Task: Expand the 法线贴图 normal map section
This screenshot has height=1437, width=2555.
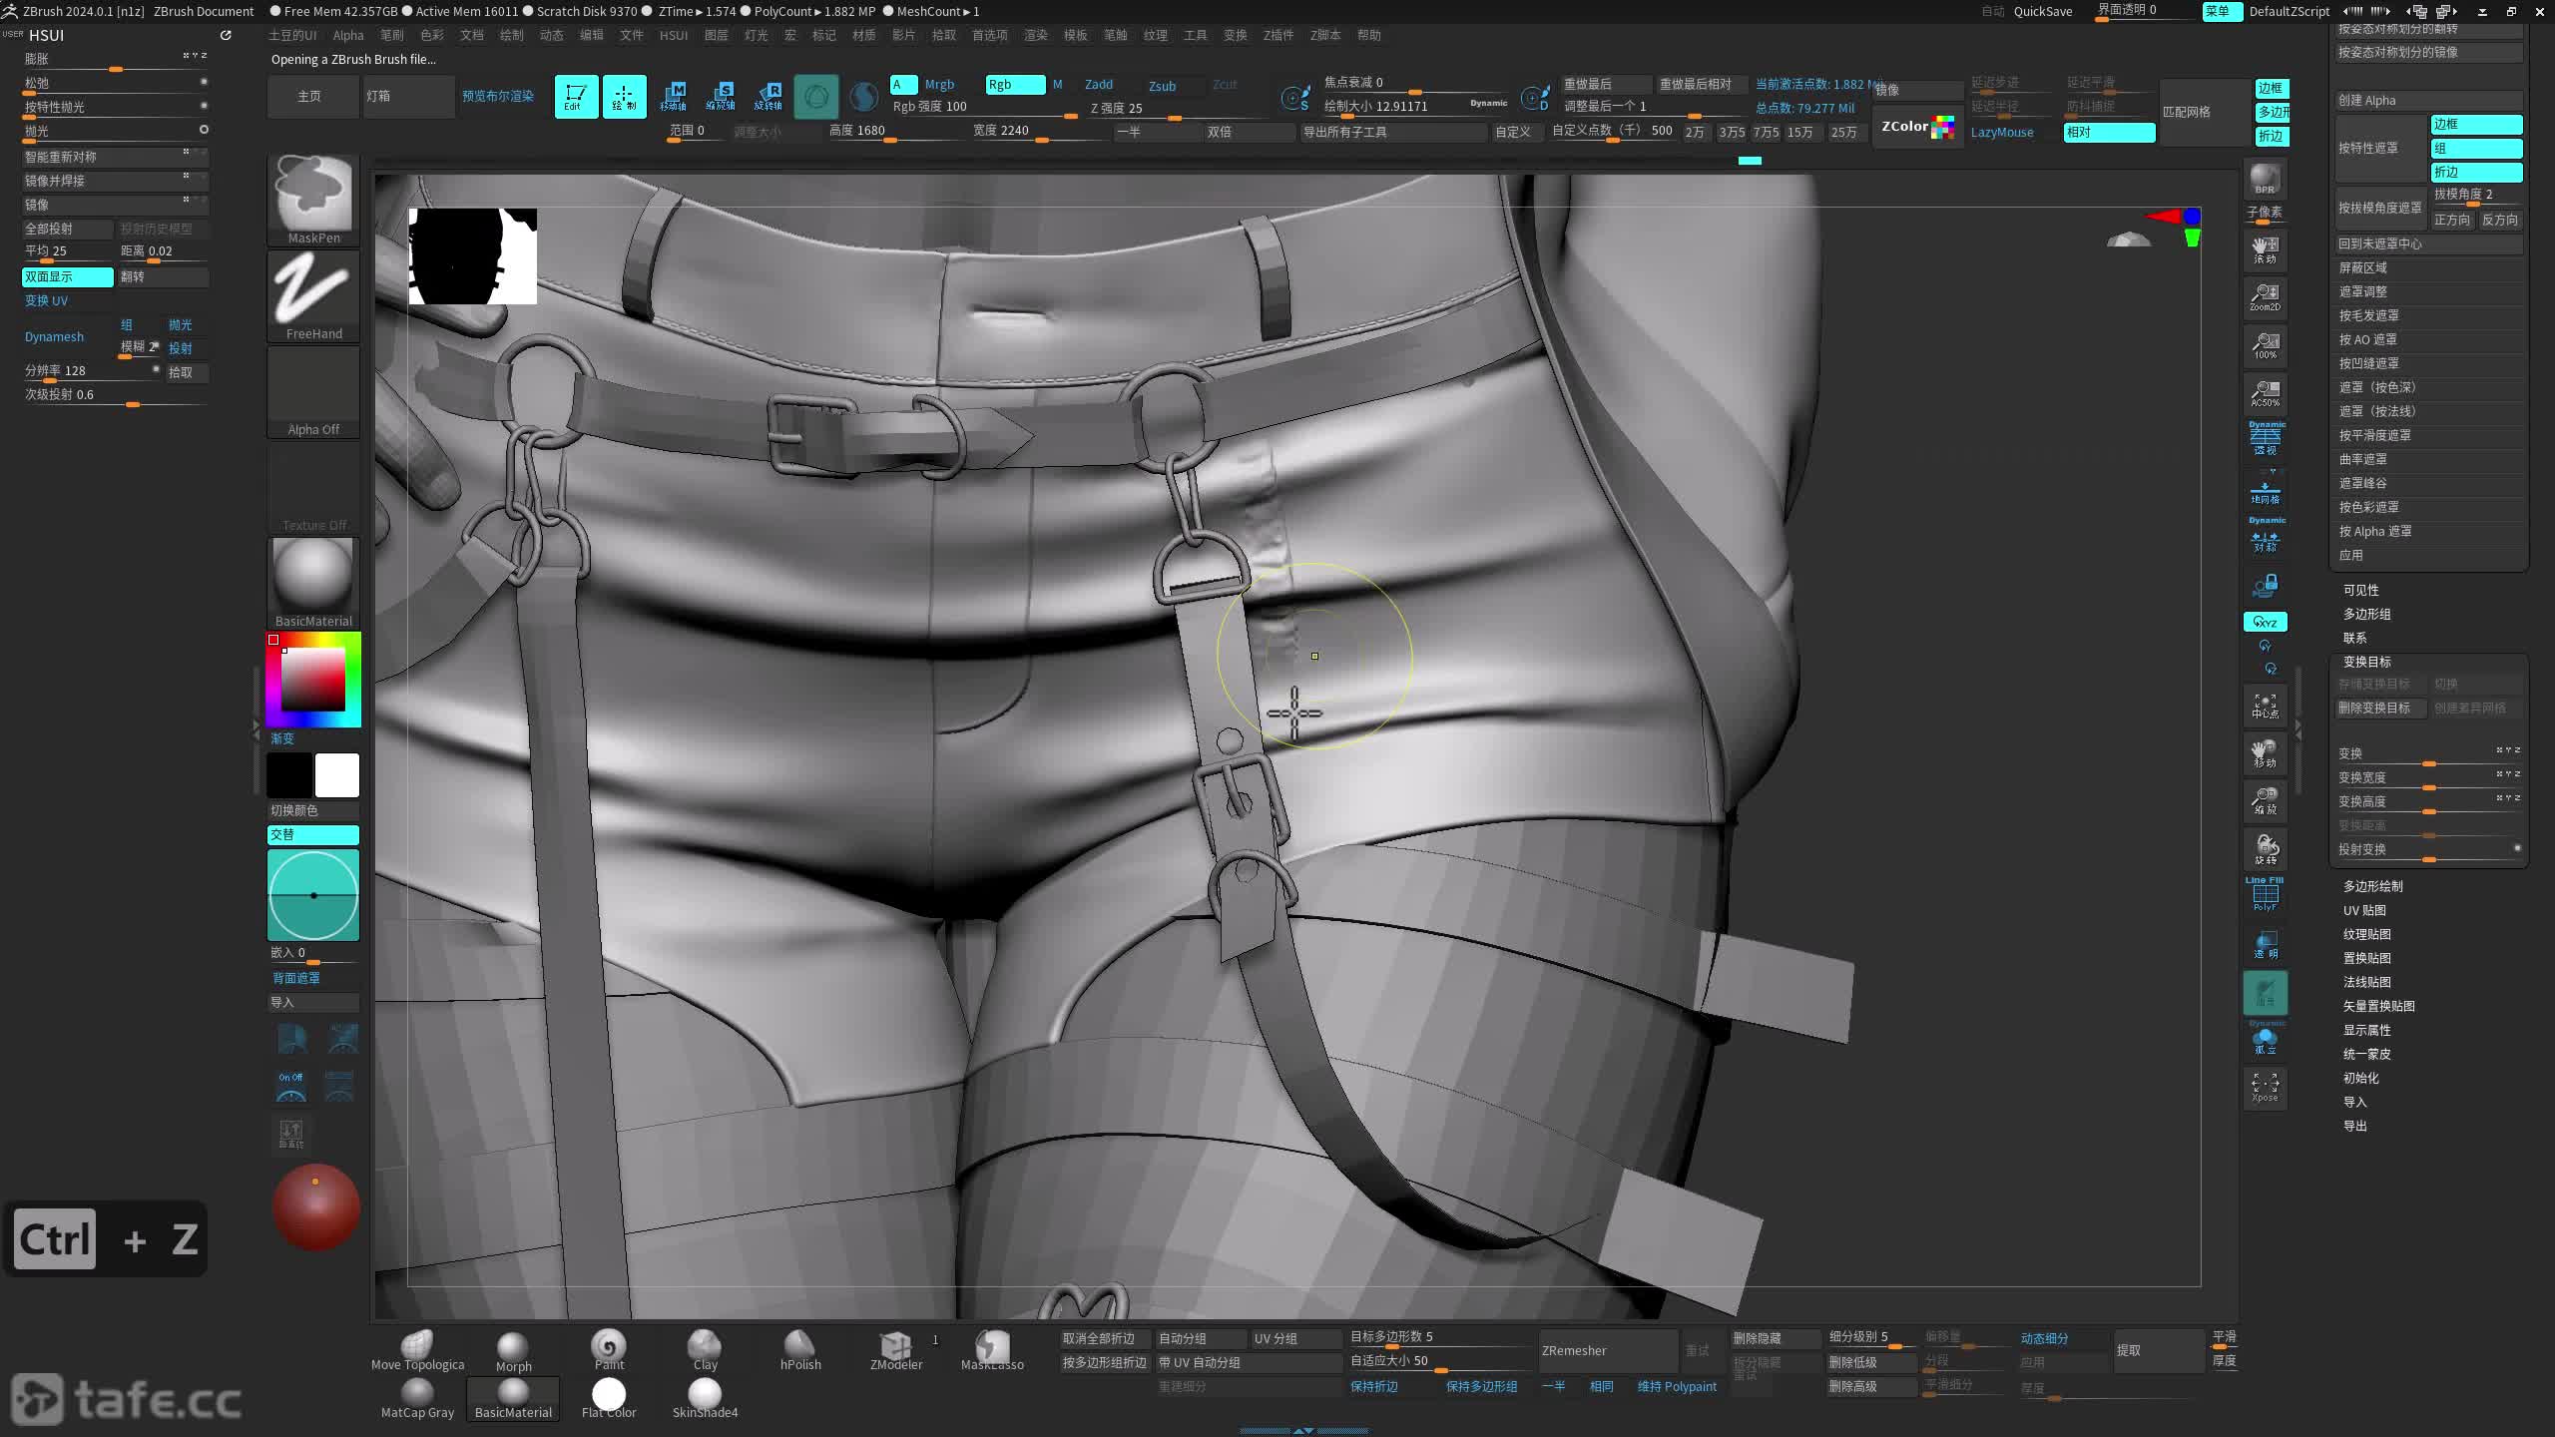Action: point(2367,982)
